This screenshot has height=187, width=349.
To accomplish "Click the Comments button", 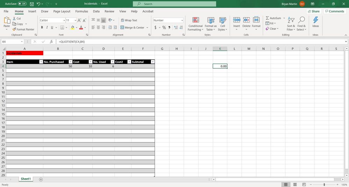I will pyautogui.click(x=335, y=11).
